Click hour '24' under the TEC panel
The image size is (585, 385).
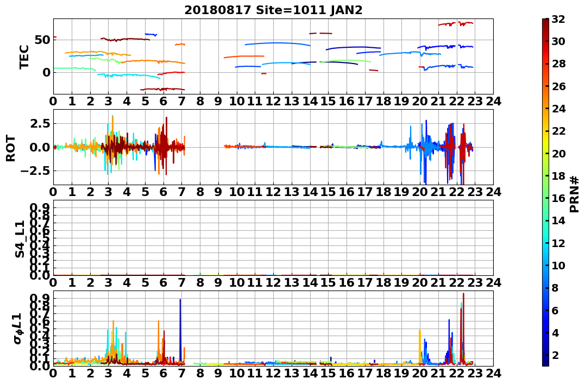coord(494,101)
